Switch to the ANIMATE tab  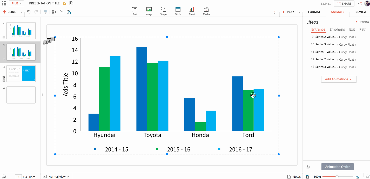pos(338,12)
